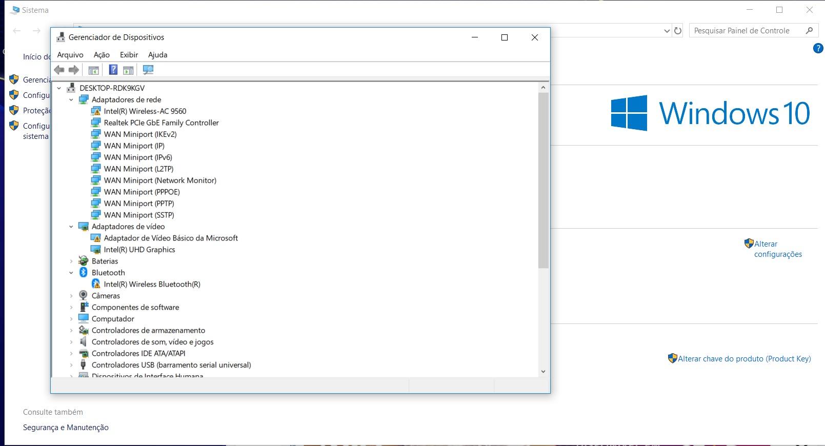Expand the Computador node
Viewport: 825px width, 446px height.
[71, 319]
